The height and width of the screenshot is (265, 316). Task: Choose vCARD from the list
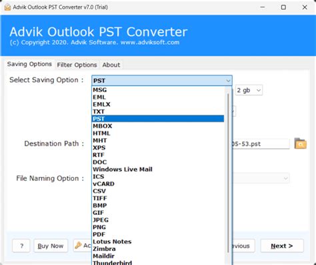pos(158,184)
